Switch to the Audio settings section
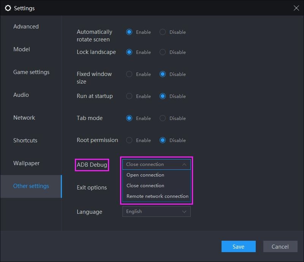The image size is (304, 262). coord(22,95)
